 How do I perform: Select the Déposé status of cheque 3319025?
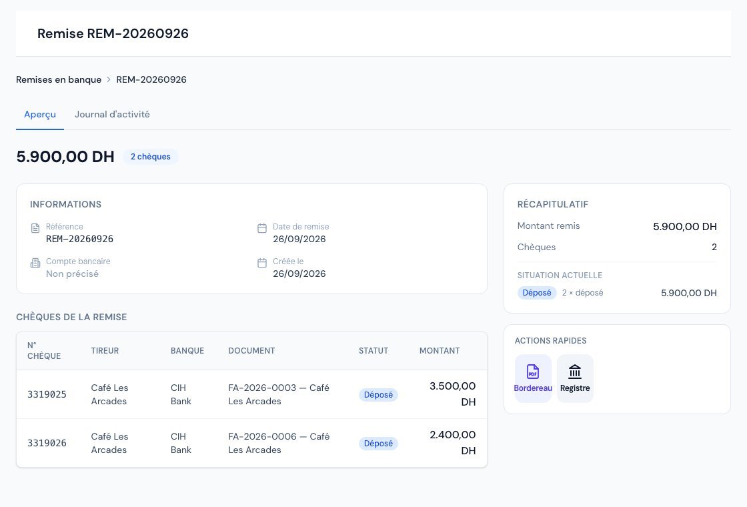coord(378,394)
